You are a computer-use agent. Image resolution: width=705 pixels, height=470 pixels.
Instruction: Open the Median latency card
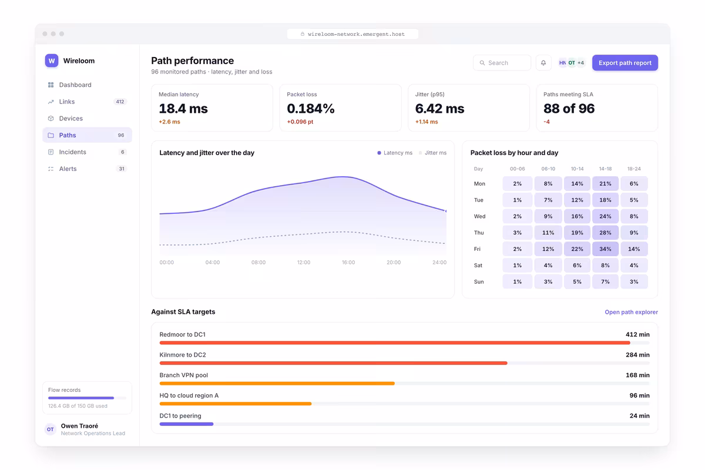click(212, 108)
